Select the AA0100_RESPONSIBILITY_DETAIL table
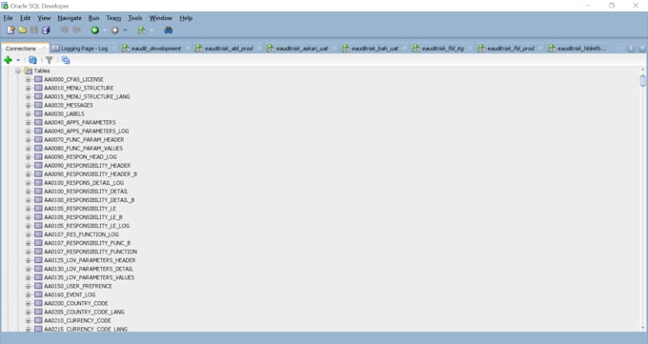This screenshot has width=648, height=344. click(x=86, y=192)
